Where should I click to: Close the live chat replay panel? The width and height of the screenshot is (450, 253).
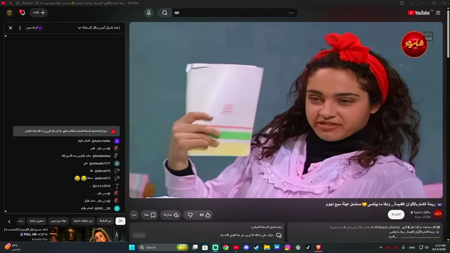click(11, 28)
